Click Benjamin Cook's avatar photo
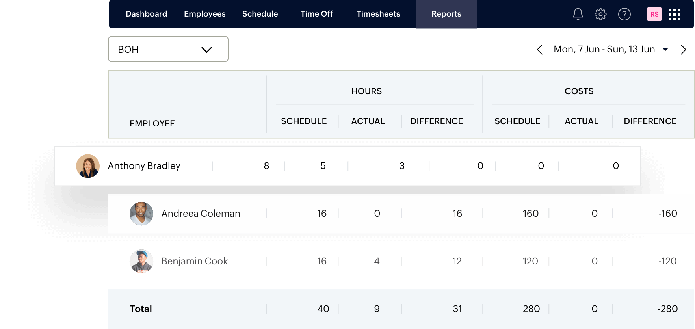This screenshot has height=329, width=695. click(141, 261)
